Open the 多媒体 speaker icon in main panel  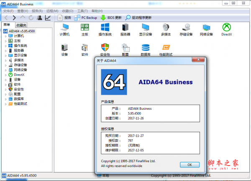tap(166, 29)
